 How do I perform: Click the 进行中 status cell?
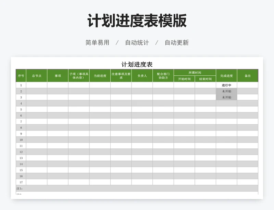tap(226, 85)
